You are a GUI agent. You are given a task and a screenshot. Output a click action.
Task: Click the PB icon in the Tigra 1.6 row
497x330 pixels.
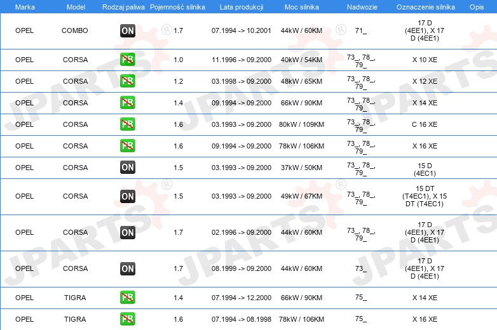point(127,319)
